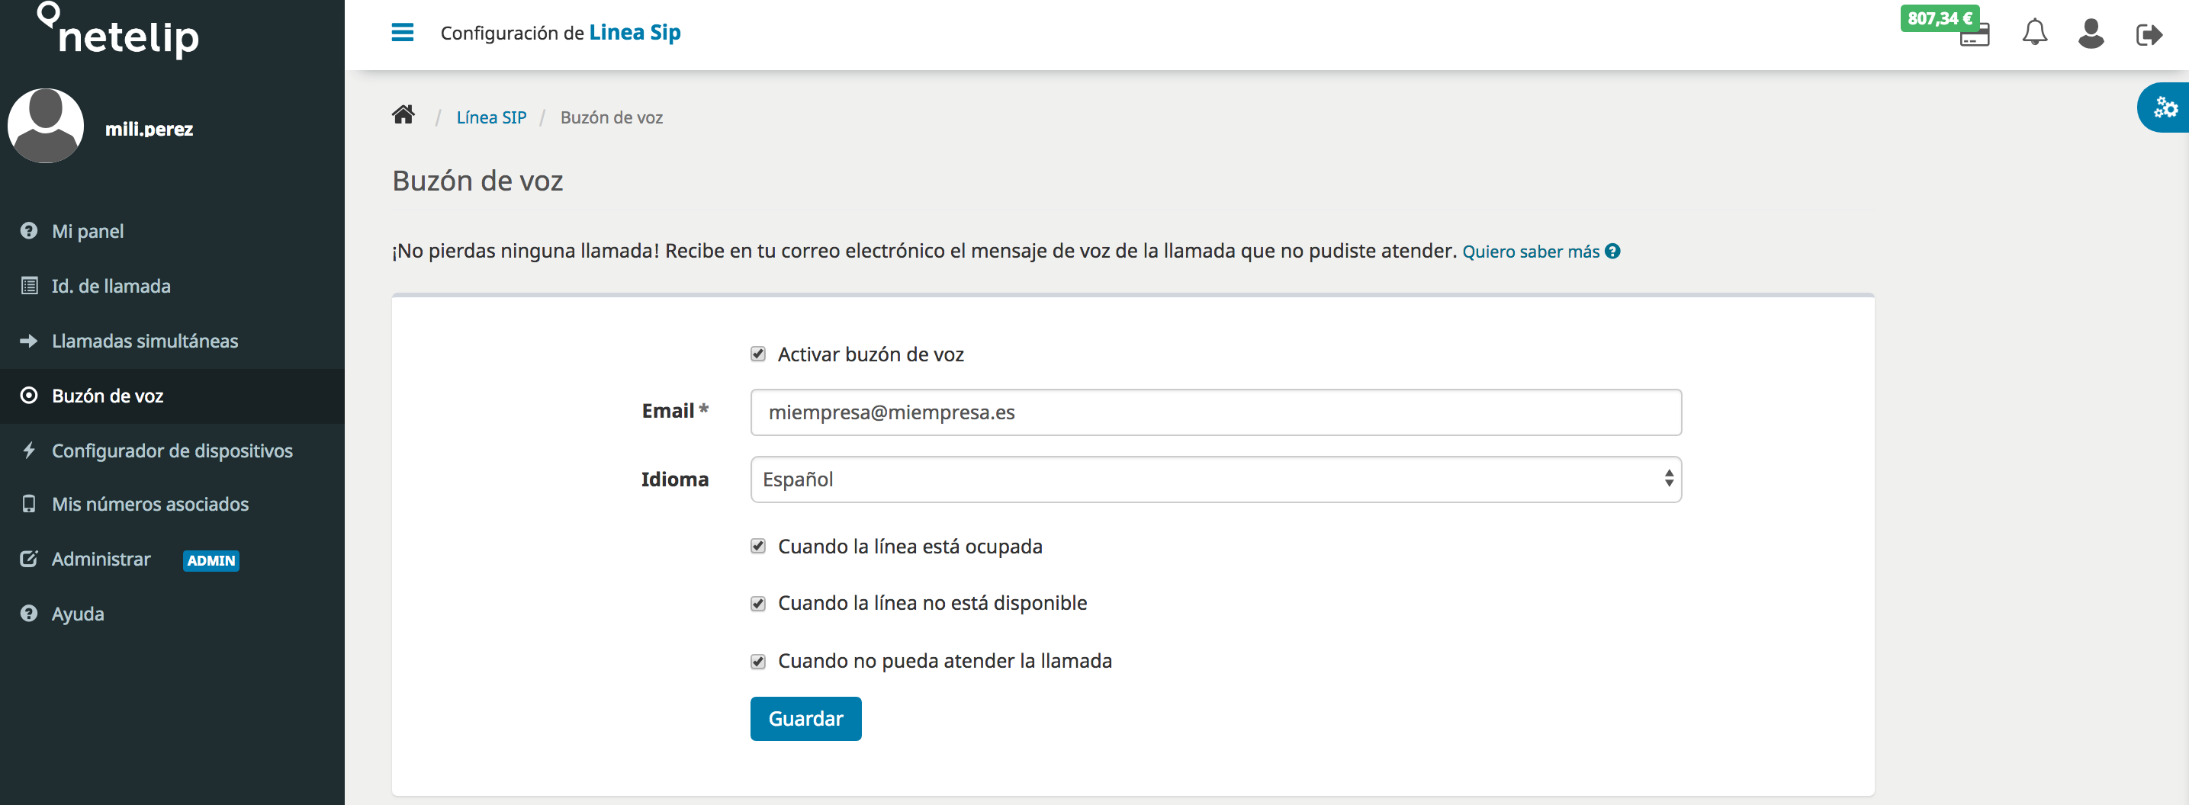Click the Email input field
The image size is (2189, 805).
tap(1215, 412)
